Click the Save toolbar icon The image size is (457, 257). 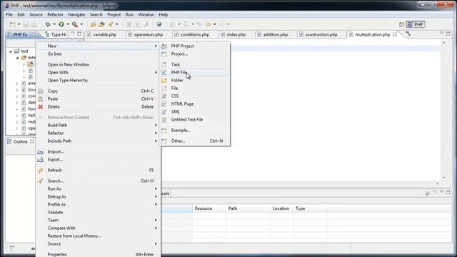pyautogui.click(x=26, y=24)
